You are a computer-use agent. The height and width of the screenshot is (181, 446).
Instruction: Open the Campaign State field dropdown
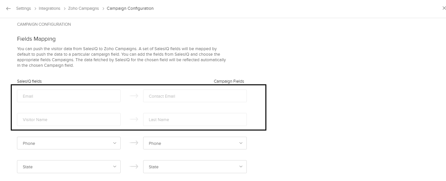195,167
